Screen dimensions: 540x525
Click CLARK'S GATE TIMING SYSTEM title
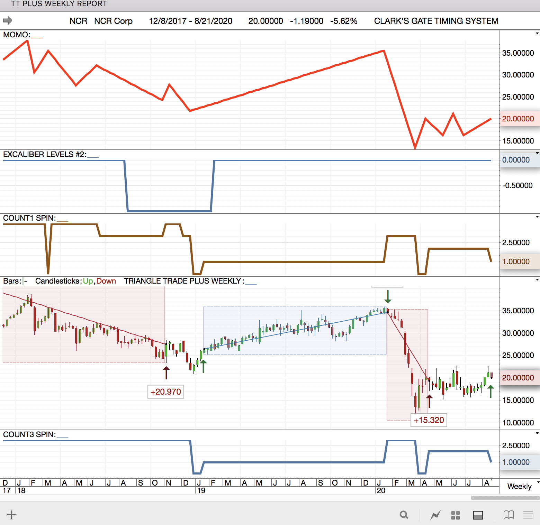436,21
